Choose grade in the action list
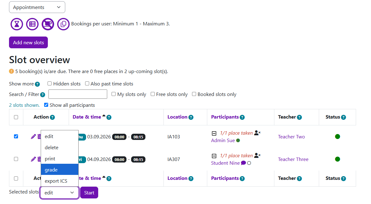 [x=60, y=170]
